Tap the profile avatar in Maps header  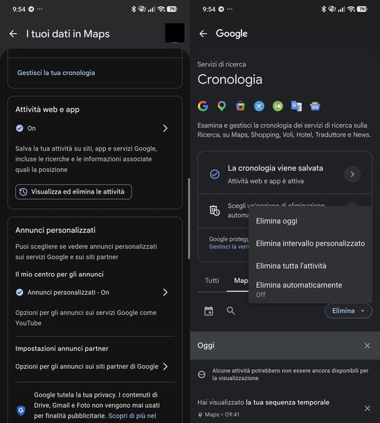[x=175, y=33]
